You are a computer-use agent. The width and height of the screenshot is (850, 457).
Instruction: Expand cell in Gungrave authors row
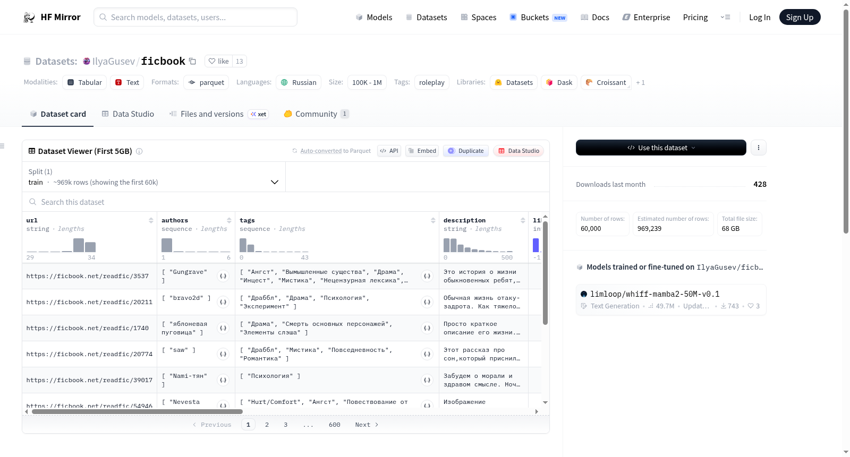pos(223,276)
